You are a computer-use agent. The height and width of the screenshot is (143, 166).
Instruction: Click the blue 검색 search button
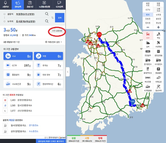tap(60, 18)
